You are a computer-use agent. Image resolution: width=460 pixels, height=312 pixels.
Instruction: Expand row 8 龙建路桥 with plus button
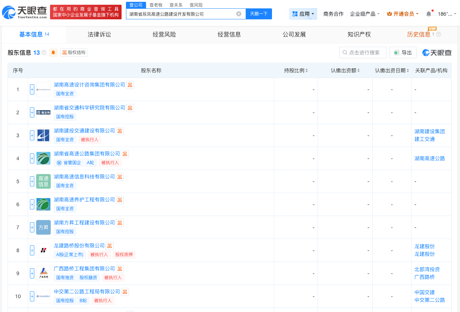[32, 250]
